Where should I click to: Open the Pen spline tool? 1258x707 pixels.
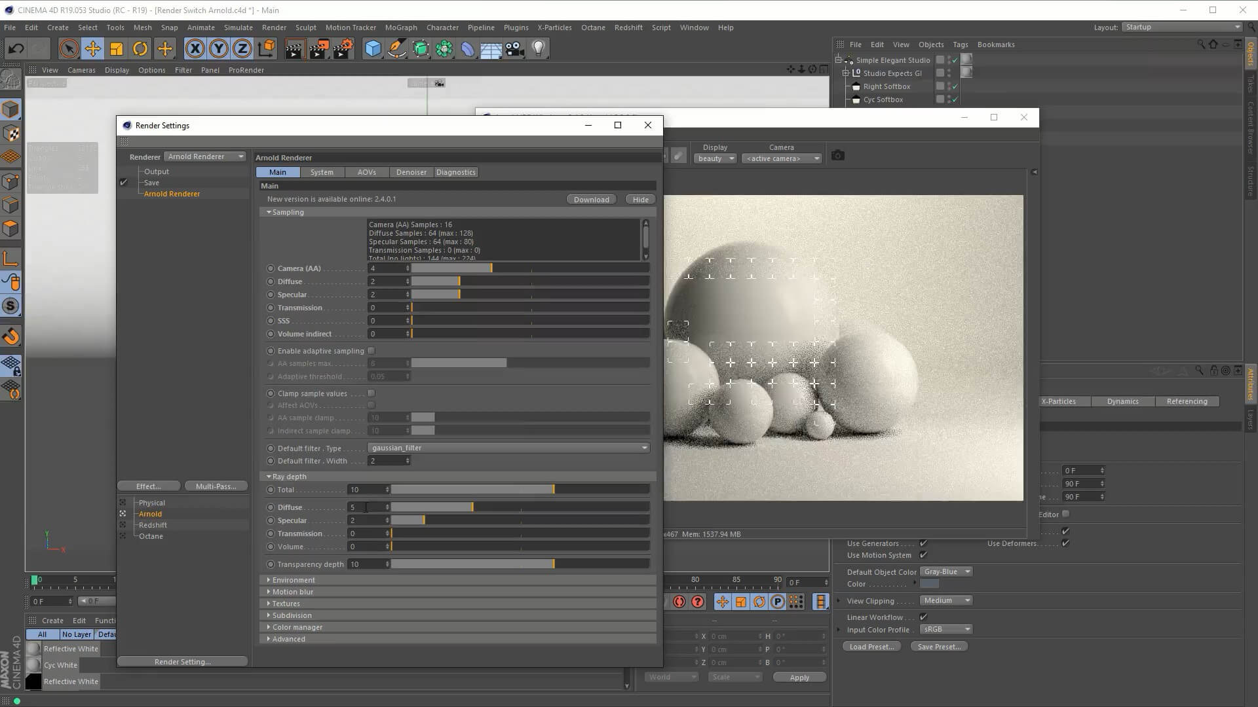396,48
